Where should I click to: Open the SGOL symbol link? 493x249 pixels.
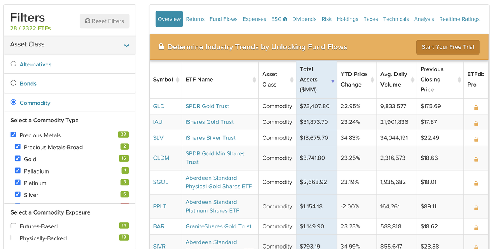pyautogui.click(x=161, y=182)
